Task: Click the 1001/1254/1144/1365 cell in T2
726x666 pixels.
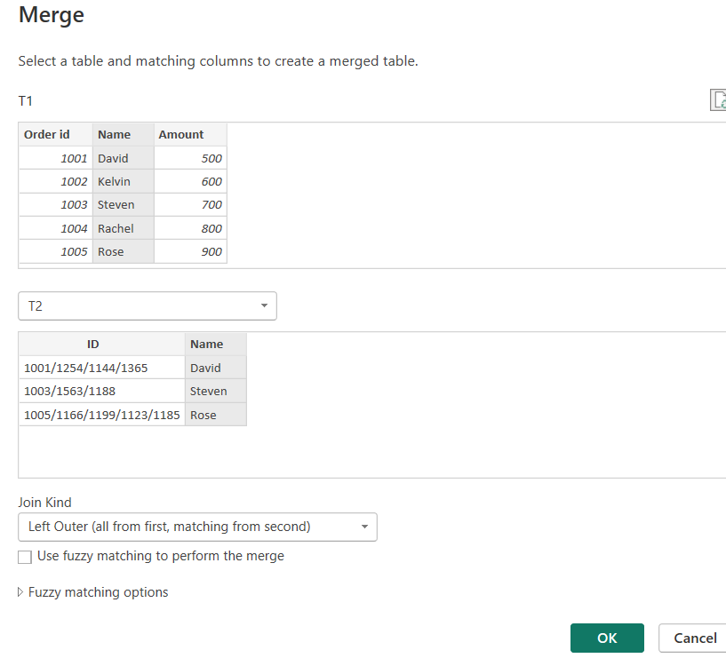Action: pyautogui.click(x=102, y=368)
